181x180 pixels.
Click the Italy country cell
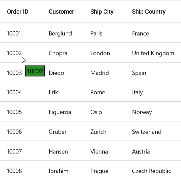(137, 93)
